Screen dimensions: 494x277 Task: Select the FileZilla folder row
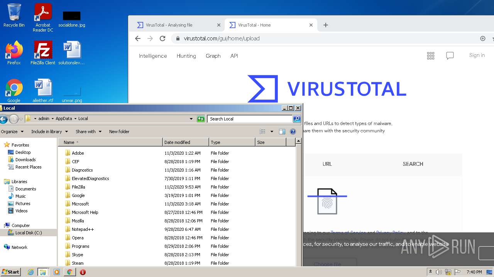click(177, 187)
